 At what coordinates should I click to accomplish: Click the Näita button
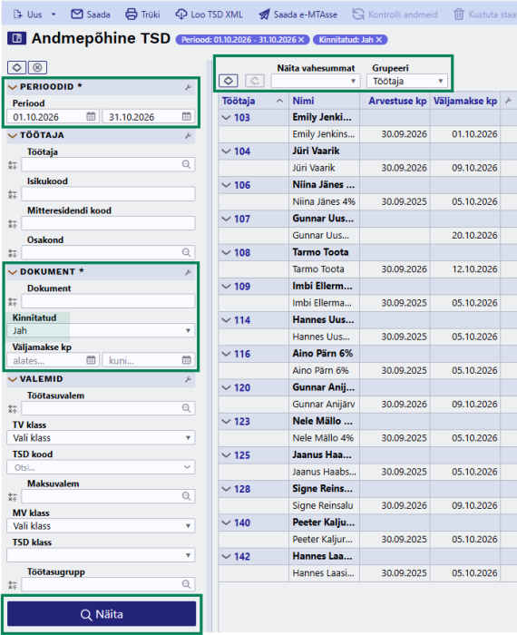[x=102, y=614]
